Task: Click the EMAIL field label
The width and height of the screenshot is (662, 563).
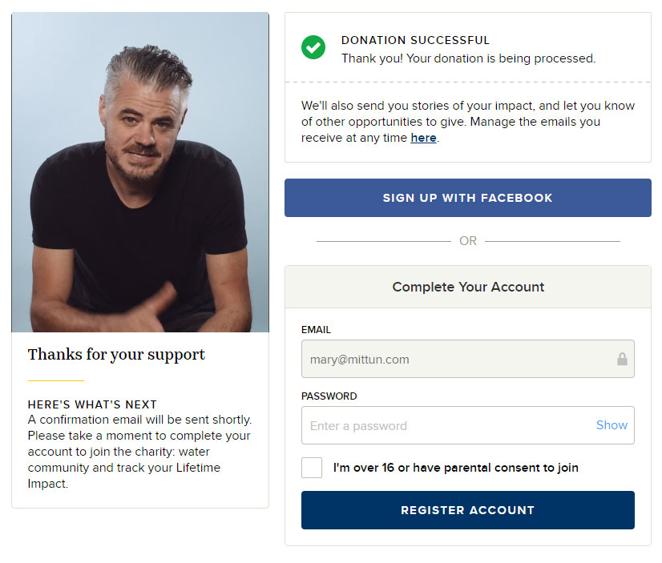Action: pos(317,330)
